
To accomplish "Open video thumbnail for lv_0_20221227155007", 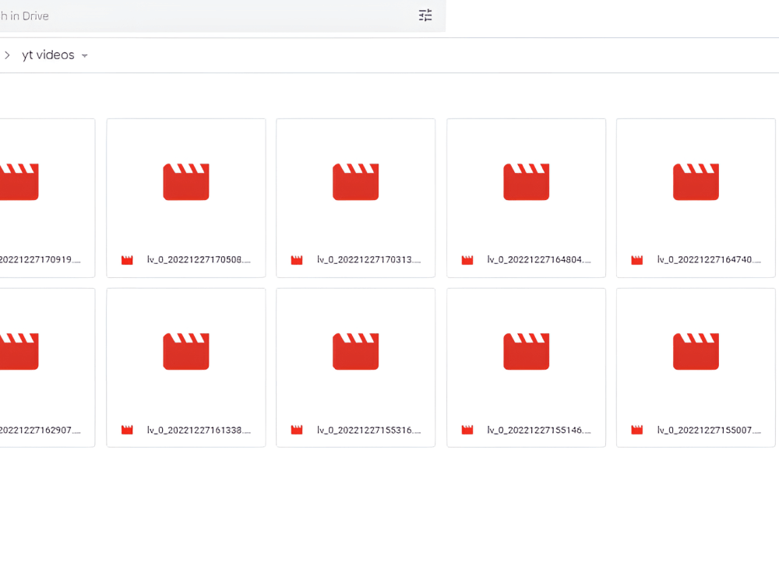I will click(x=696, y=352).
